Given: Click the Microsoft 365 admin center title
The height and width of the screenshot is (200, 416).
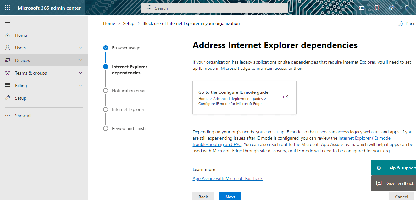Looking at the screenshot, I should click(x=49, y=8).
